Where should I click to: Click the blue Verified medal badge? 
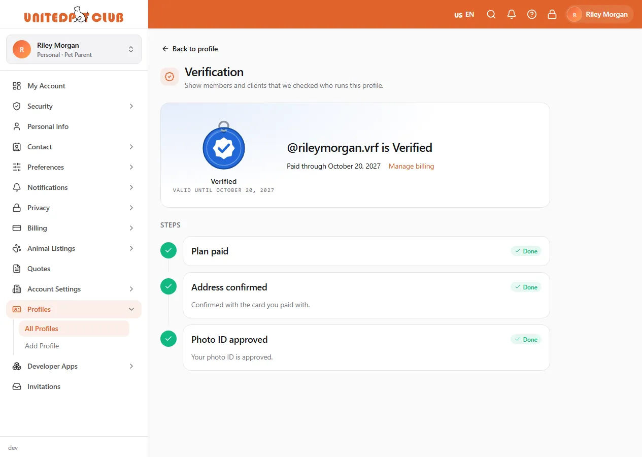tap(224, 147)
